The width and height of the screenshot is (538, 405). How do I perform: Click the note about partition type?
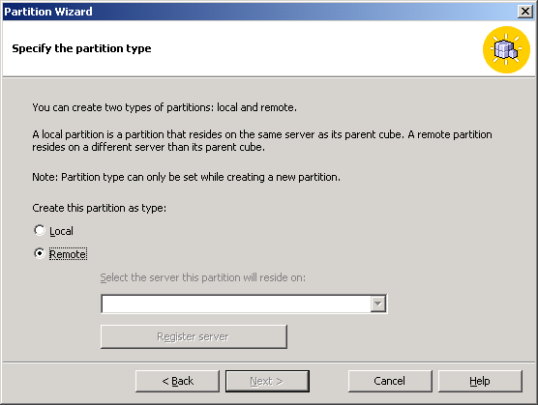pyautogui.click(x=187, y=177)
